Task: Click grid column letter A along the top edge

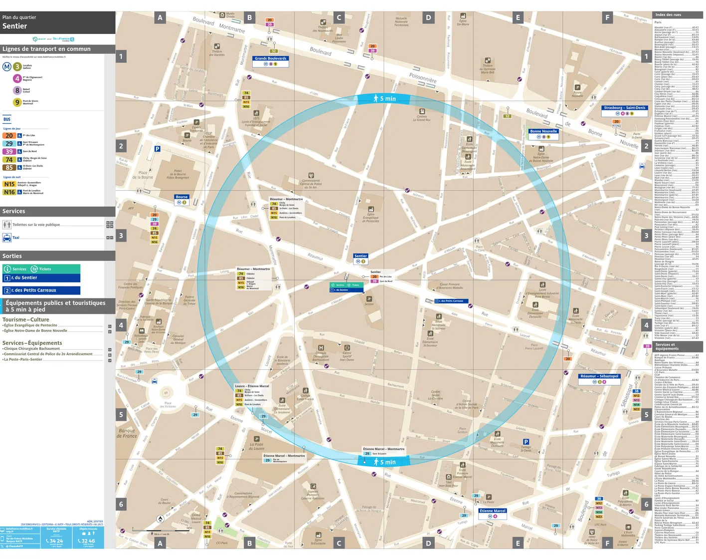Action: click(160, 17)
